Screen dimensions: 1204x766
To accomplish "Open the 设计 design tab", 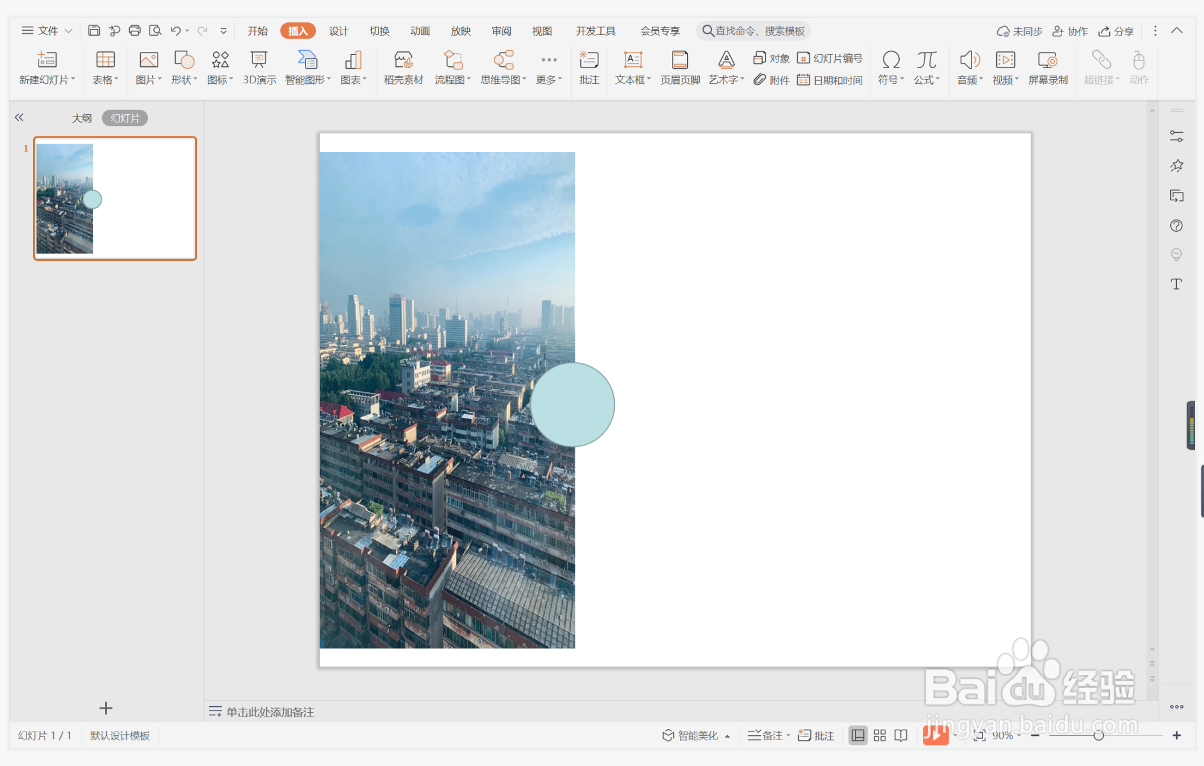I will coord(338,31).
